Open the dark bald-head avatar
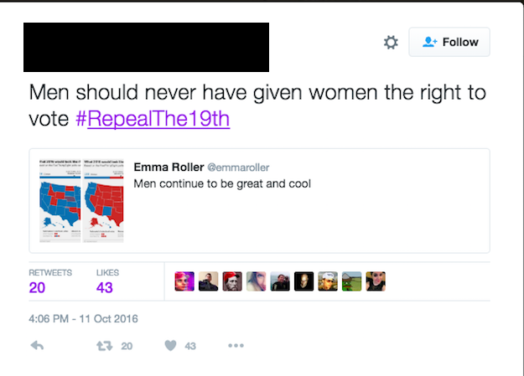 pyautogui.click(x=304, y=281)
